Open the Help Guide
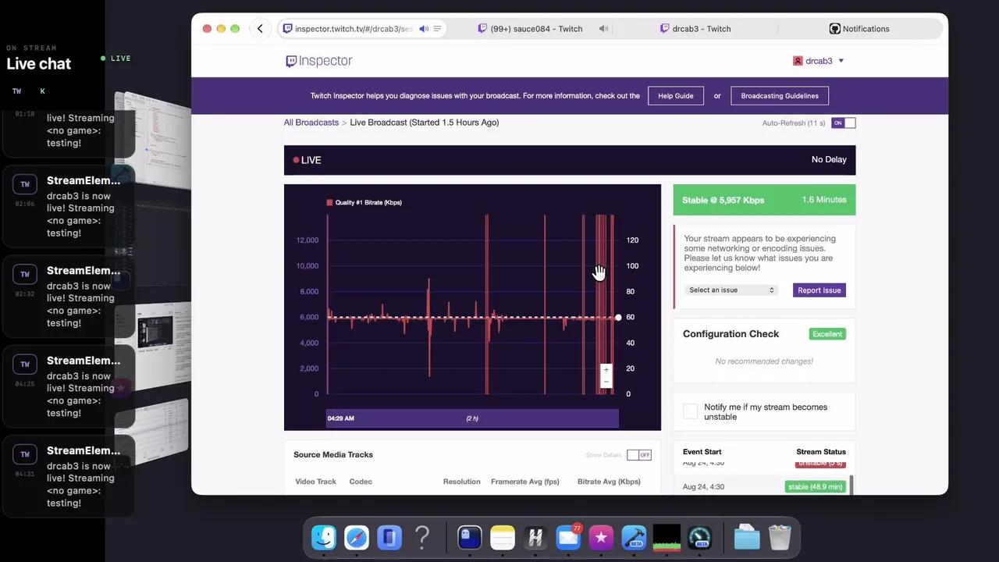 pyautogui.click(x=676, y=96)
